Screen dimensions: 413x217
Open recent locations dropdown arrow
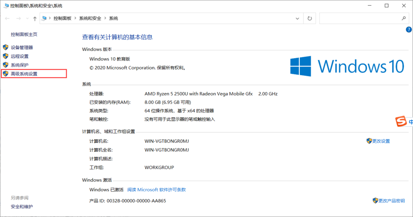click(x=27, y=18)
